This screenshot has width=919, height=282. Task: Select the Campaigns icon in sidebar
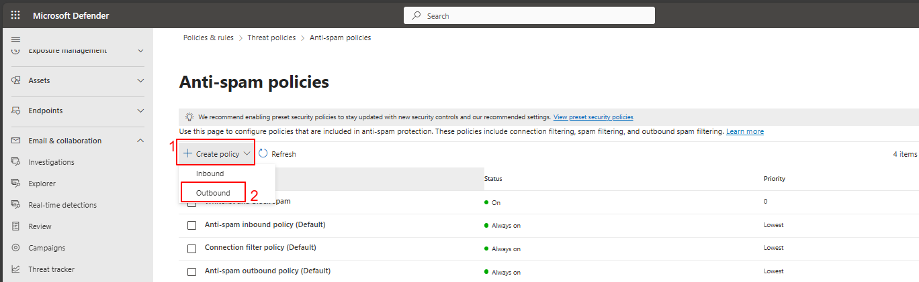(15, 248)
